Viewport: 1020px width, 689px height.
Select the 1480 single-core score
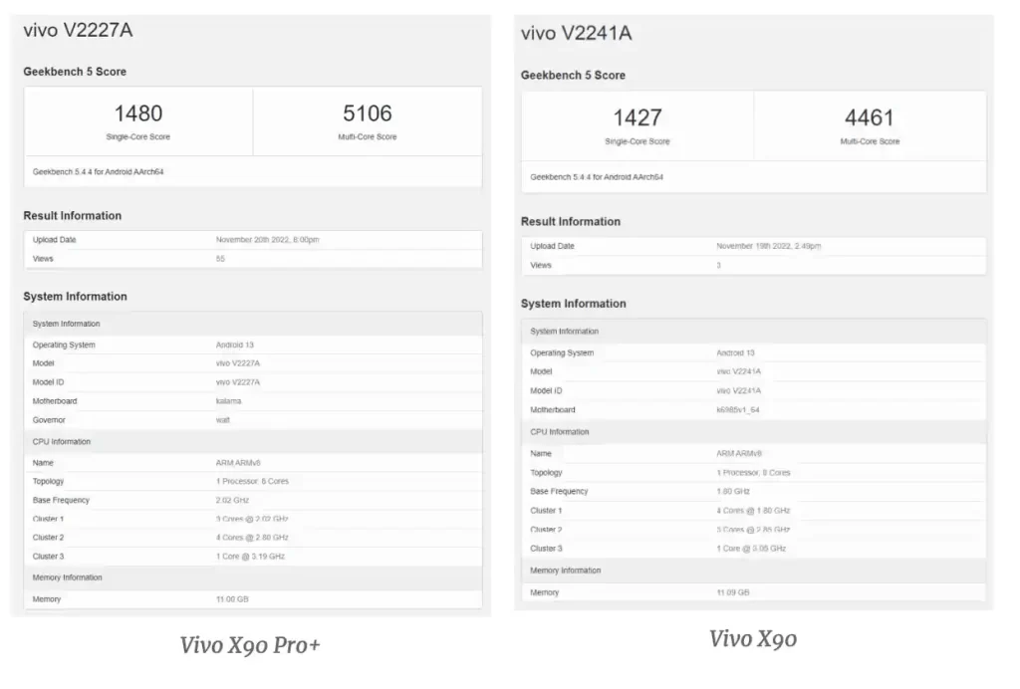point(138,114)
